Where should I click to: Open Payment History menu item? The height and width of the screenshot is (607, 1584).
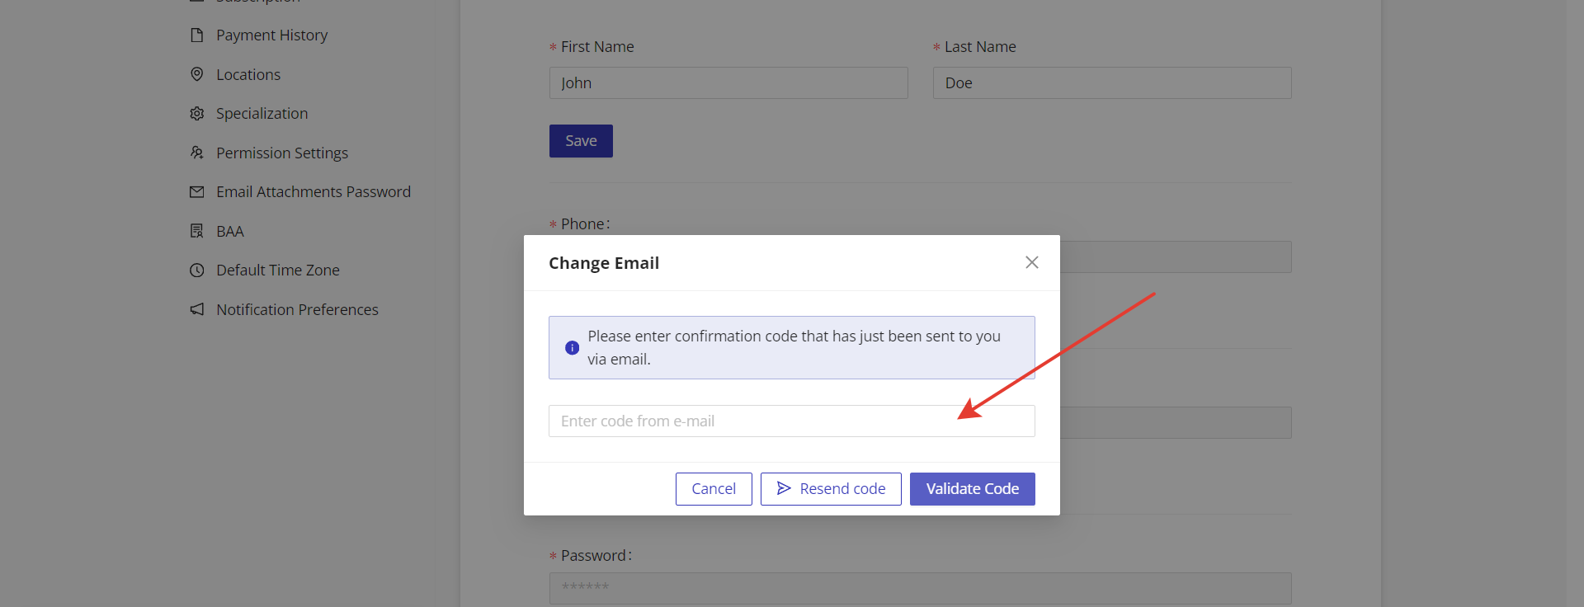tap(271, 35)
